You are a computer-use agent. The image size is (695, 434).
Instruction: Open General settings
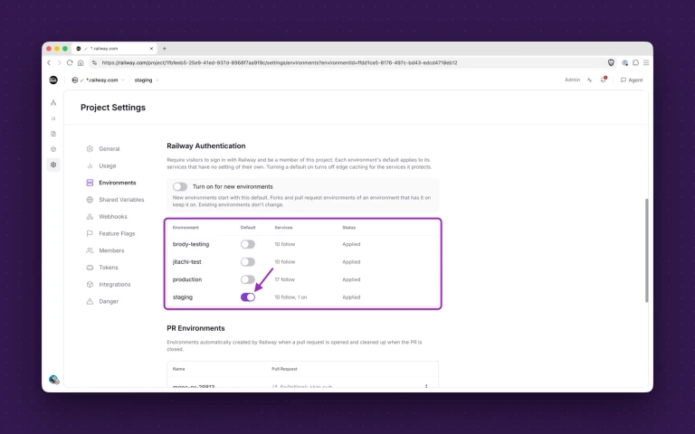click(x=103, y=149)
